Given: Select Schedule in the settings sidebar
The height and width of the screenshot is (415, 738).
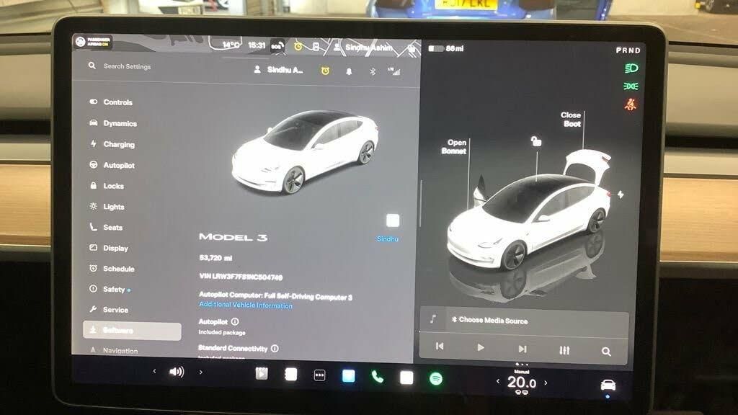Looking at the screenshot, I should (112, 269).
